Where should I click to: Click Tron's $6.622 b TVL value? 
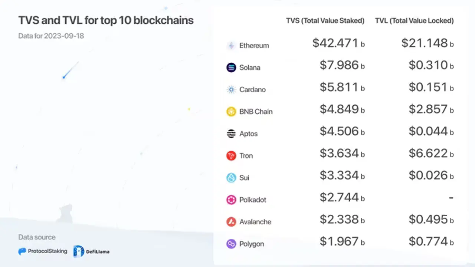pyautogui.click(x=431, y=153)
